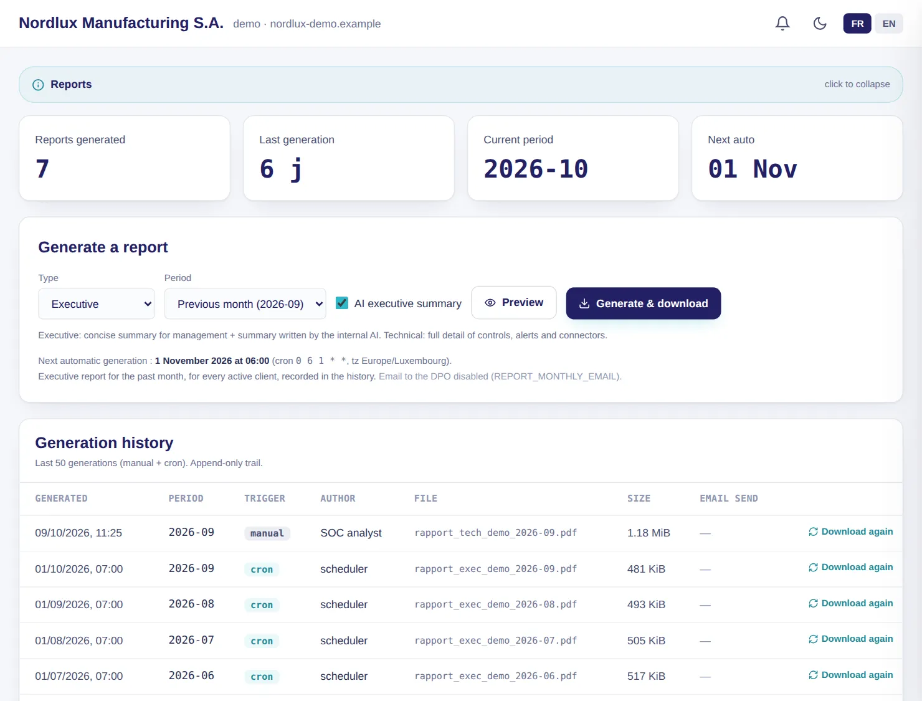Click the Nordlux Manufacturing S.A. title
The image size is (922, 701).
pos(121,23)
